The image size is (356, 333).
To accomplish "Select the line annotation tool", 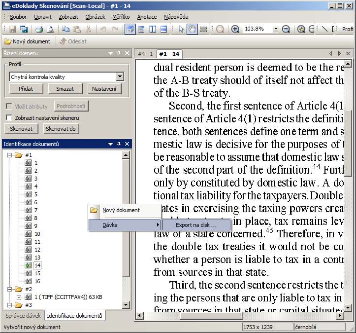I will pyautogui.click(x=324, y=29).
